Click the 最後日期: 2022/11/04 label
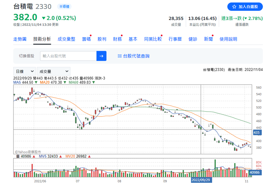The height and width of the screenshot is (185, 267). coord(245,70)
